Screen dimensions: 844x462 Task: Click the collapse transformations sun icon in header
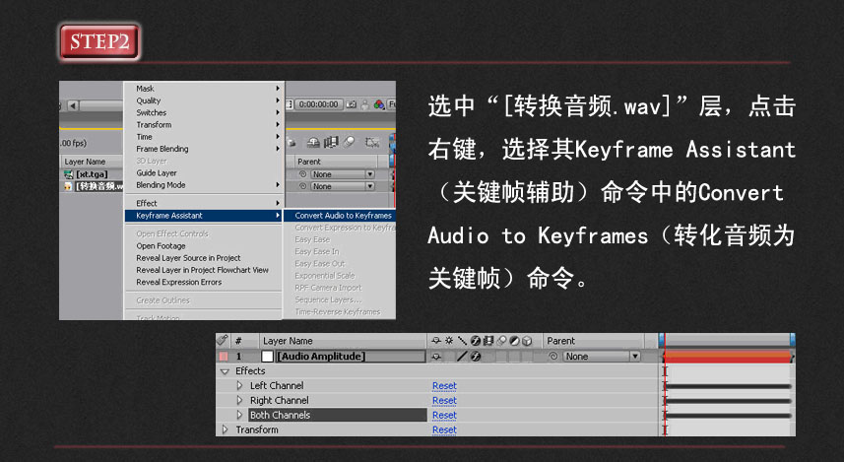(449, 340)
